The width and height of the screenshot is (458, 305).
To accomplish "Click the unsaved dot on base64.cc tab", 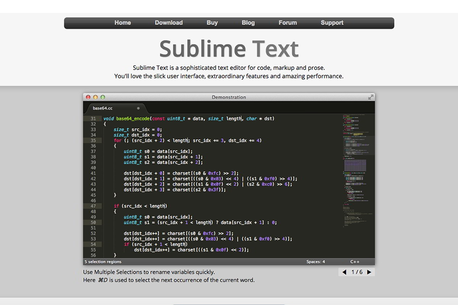I will 138,108.
